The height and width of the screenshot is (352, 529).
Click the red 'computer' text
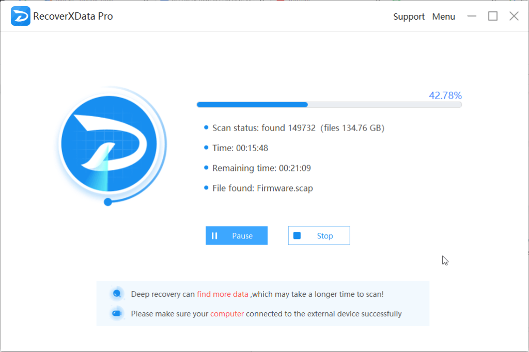coord(227,314)
